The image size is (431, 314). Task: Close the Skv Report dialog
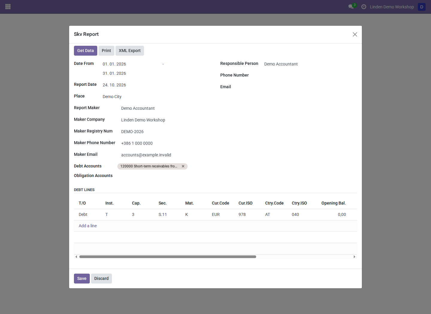[x=355, y=34]
